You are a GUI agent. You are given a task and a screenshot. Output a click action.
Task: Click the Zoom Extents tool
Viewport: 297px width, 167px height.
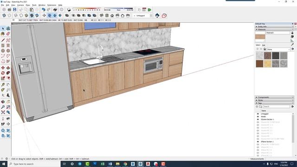(3, 112)
